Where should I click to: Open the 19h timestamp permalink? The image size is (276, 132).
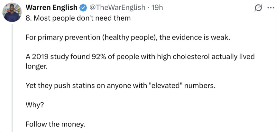tap(157, 8)
